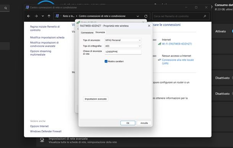Click the Wi-Fi signal bars icon
The image size is (233, 148).
pos(159,44)
